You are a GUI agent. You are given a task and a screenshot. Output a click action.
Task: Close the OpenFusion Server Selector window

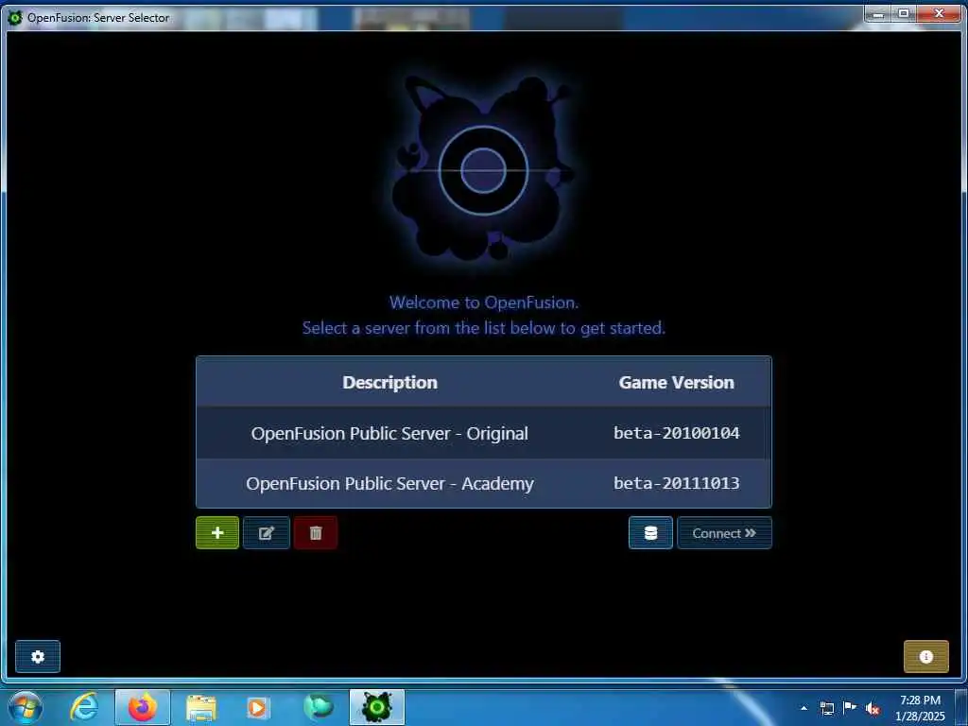939,13
